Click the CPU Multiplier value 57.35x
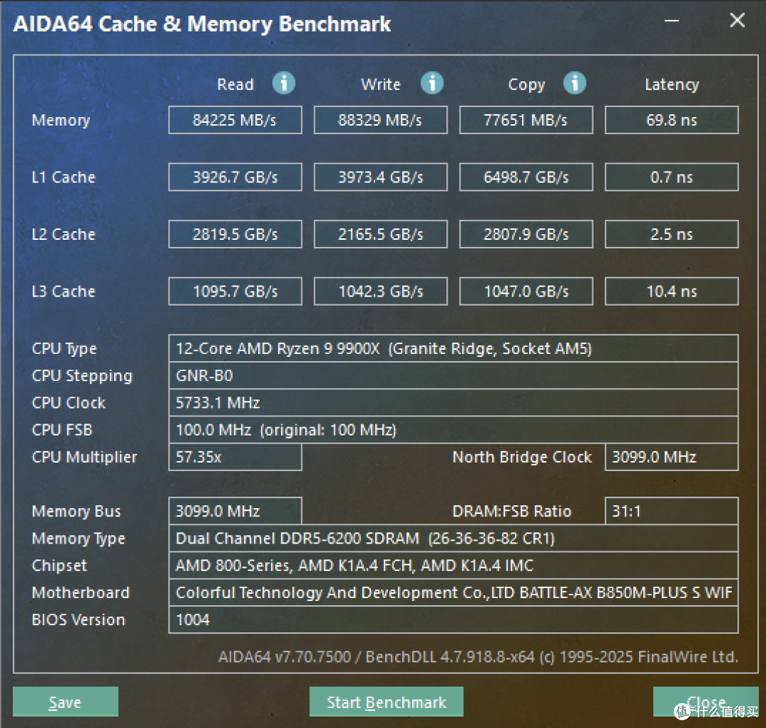The height and width of the screenshot is (728, 766). pyautogui.click(x=235, y=457)
